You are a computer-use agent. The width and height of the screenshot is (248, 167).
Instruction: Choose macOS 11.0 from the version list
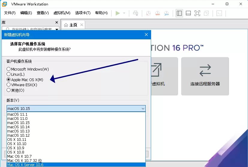pos(76,119)
